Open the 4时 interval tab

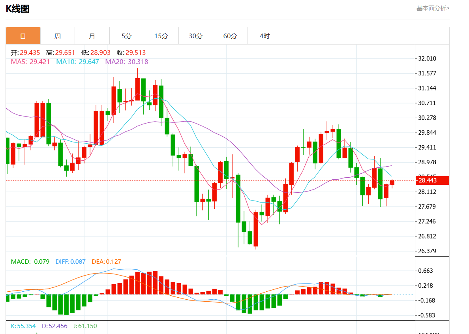tap(265, 36)
